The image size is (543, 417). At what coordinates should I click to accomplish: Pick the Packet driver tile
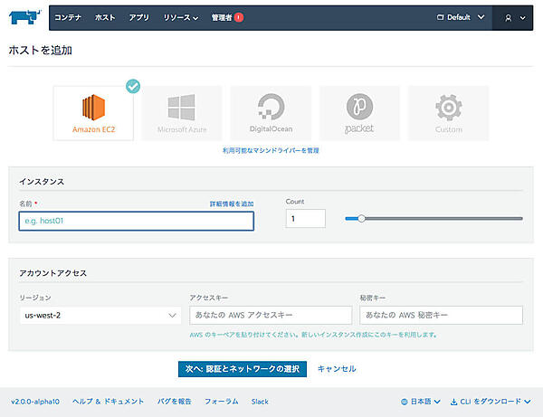coord(359,113)
